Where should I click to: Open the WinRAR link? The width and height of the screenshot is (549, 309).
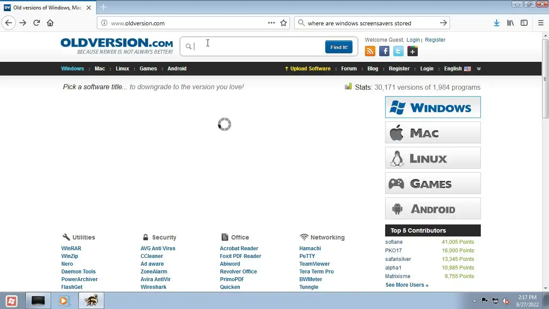point(71,248)
